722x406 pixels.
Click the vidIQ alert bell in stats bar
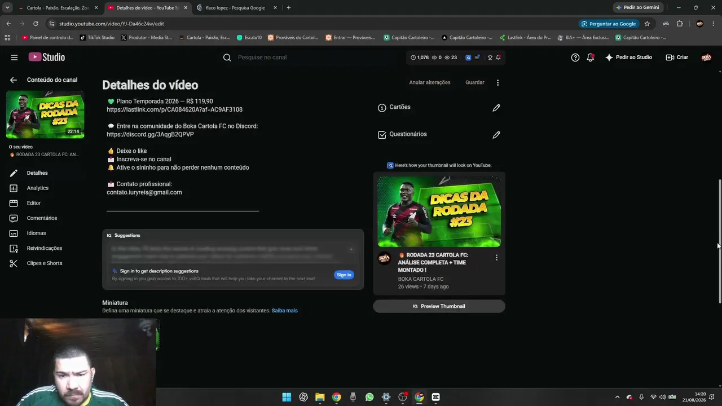(x=499, y=58)
